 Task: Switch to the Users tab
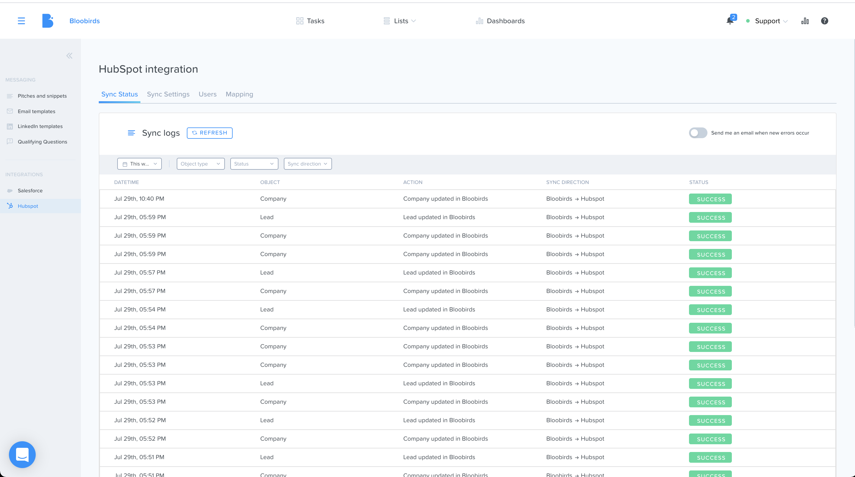click(x=207, y=94)
